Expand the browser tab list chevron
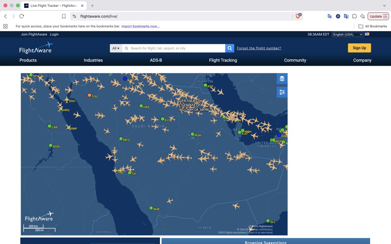This screenshot has width=391, height=244. 384,6
